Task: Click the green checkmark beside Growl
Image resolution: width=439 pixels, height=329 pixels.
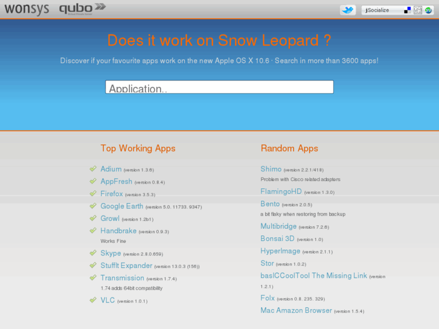Action: click(93, 218)
